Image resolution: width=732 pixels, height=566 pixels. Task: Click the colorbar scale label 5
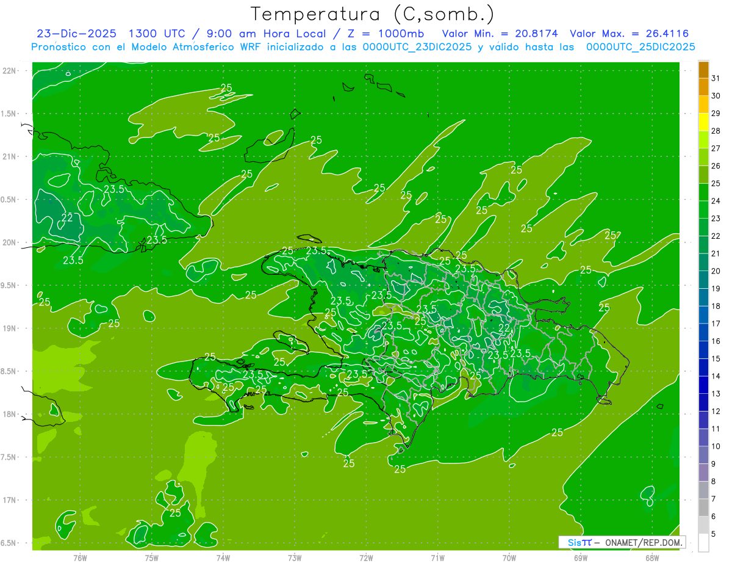714,534
